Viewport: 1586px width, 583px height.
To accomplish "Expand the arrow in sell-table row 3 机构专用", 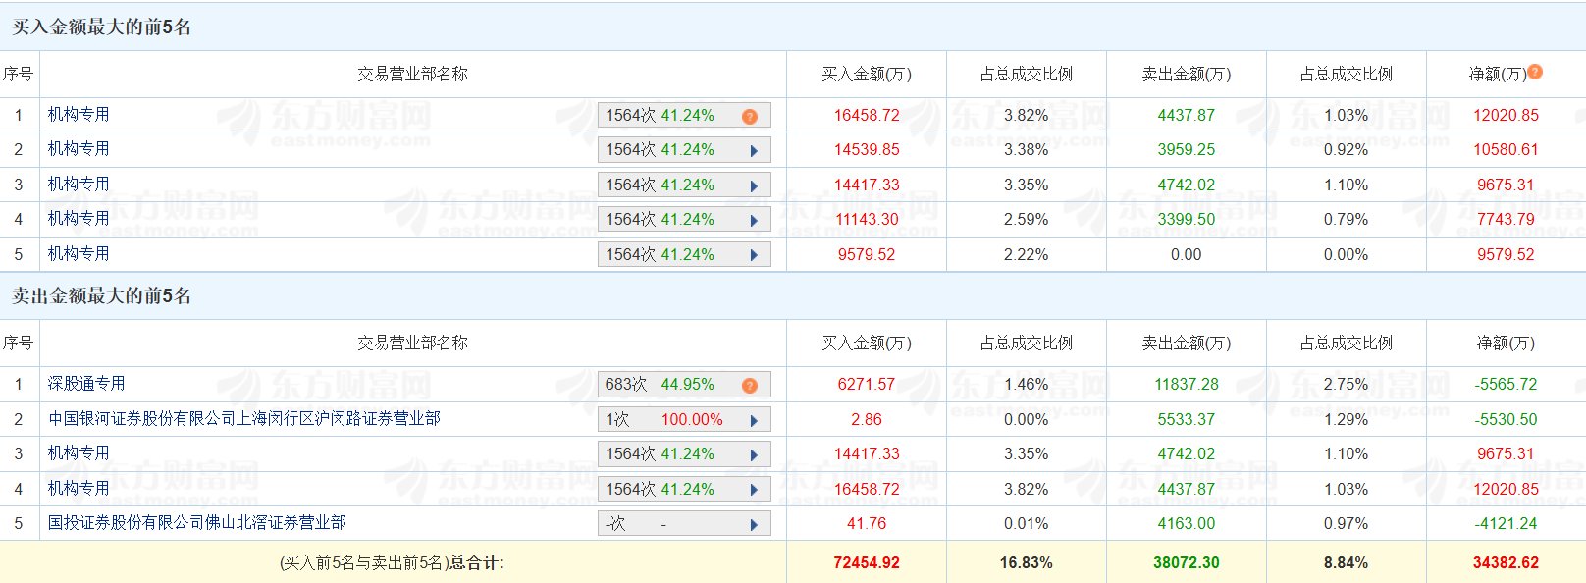I will click(754, 455).
